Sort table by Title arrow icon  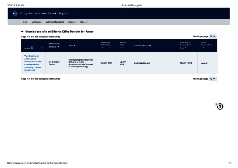[x=75, y=45]
